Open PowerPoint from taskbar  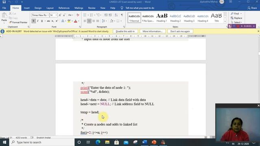click(x=154, y=142)
